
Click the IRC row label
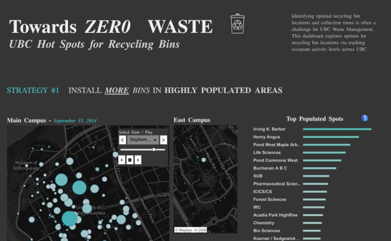[x=257, y=207]
